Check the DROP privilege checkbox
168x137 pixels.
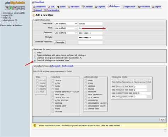pyautogui.click(x=53, y=89)
